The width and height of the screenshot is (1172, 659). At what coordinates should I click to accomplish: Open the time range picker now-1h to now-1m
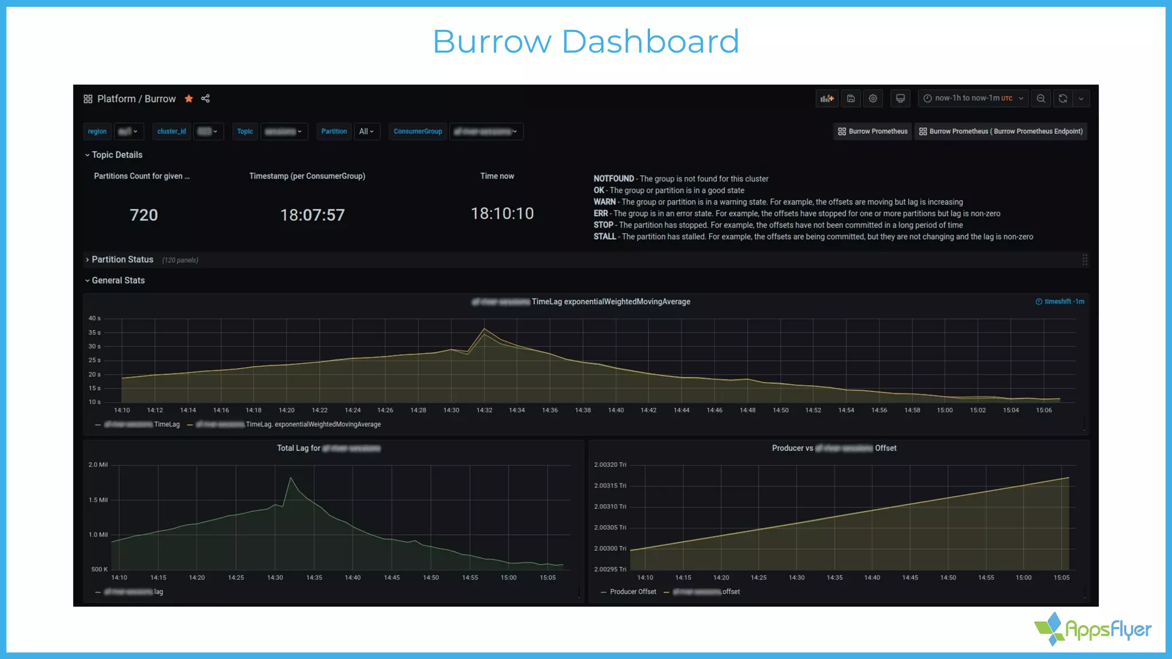[973, 98]
